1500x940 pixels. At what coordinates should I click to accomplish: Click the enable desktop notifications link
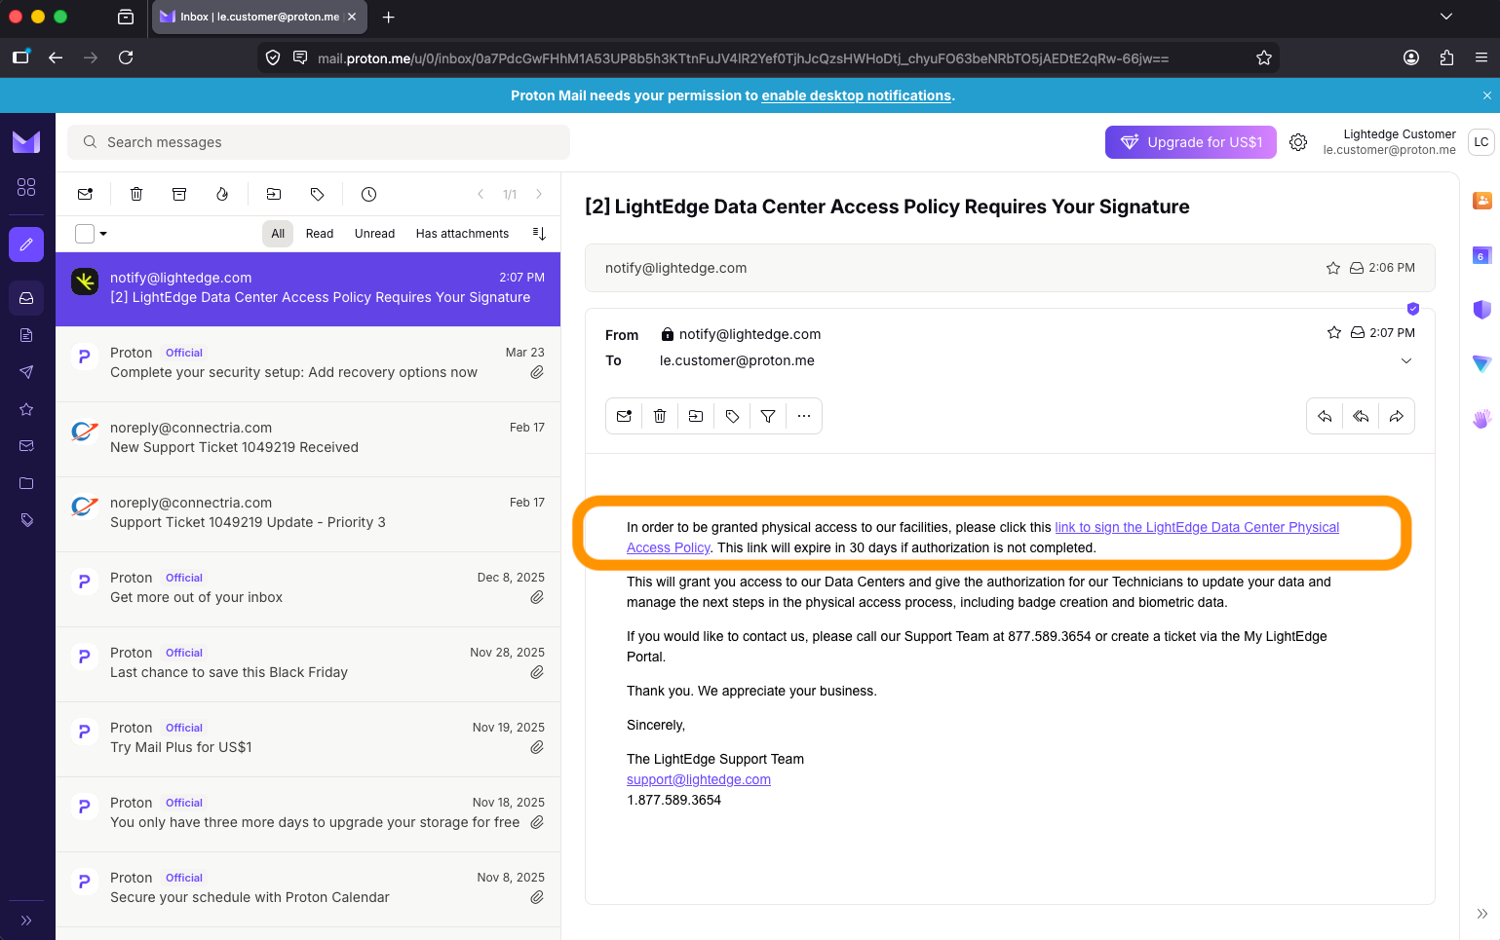tap(856, 95)
